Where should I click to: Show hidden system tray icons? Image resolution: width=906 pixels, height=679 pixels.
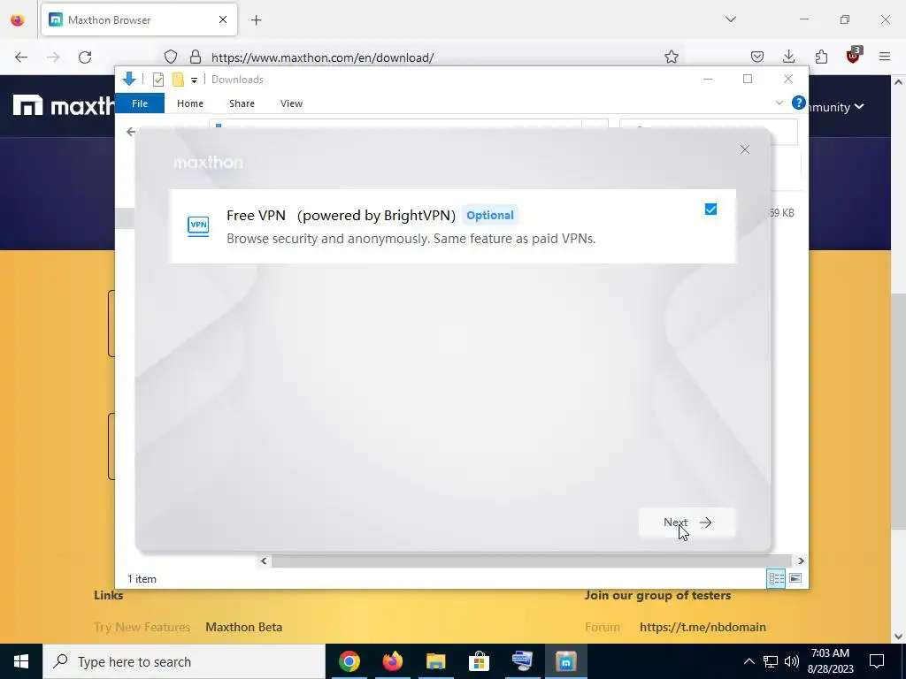pos(749,661)
